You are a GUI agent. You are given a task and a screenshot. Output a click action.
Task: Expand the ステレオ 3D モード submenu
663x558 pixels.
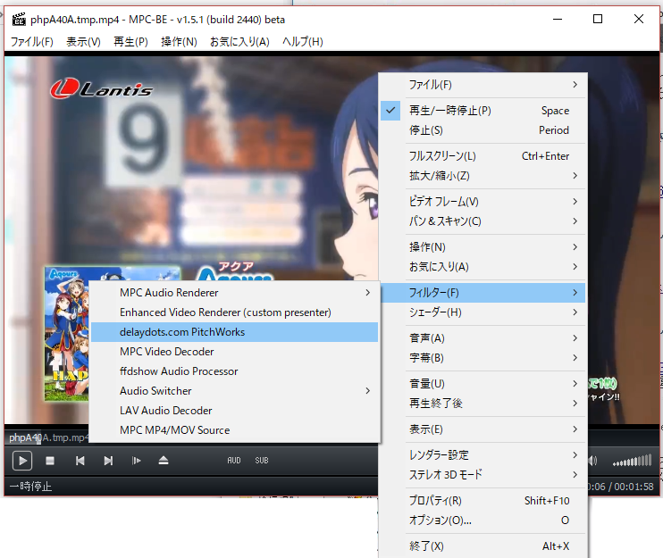tap(483, 474)
